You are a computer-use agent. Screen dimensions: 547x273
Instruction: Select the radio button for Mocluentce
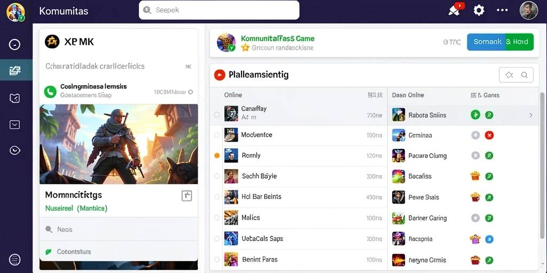(x=217, y=135)
